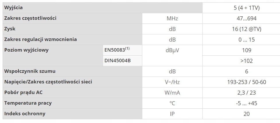Click the Współczynnik szumu label
The height and width of the screenshot is (123, 280).
(30, 71)
